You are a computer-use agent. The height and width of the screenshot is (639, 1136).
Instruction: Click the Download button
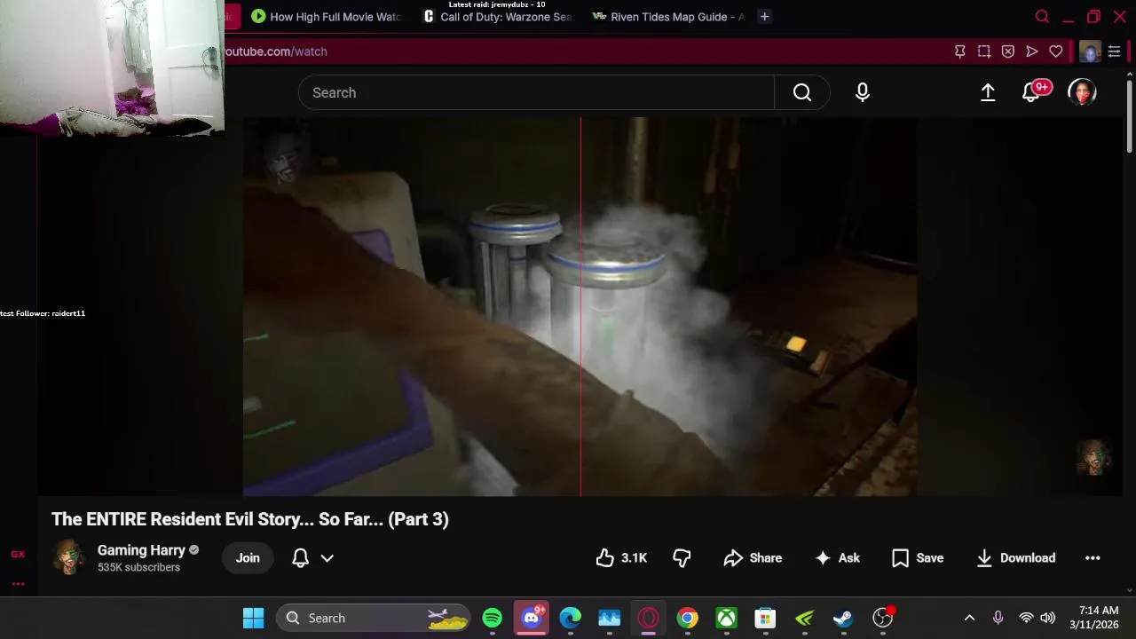coord(1015,557)
